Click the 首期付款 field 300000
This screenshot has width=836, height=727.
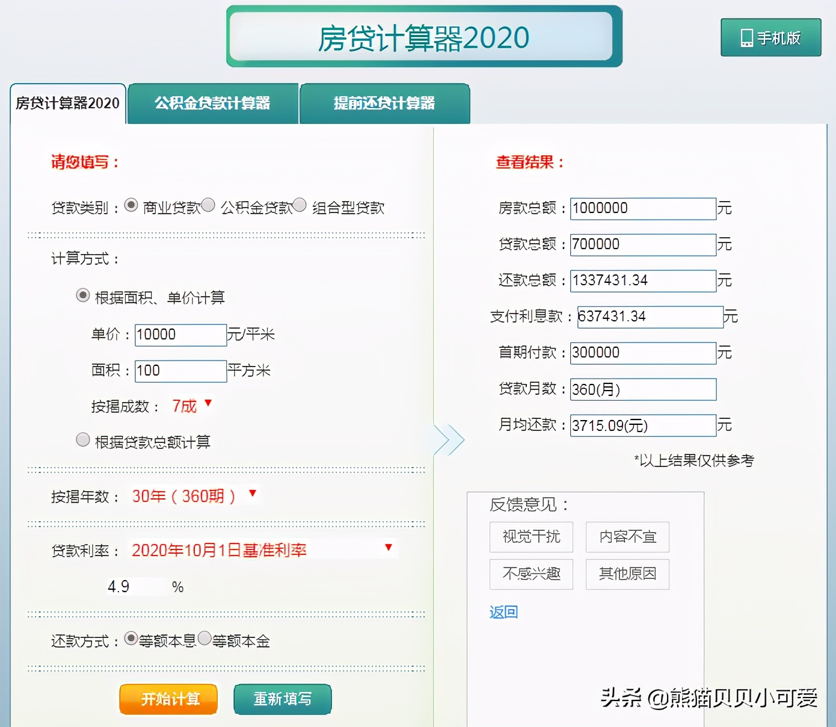pyautogui.click(x=643, y=353)
